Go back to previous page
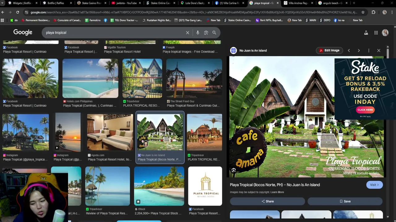This screenshot has width=396, height=222. click(x=3, y=12)
